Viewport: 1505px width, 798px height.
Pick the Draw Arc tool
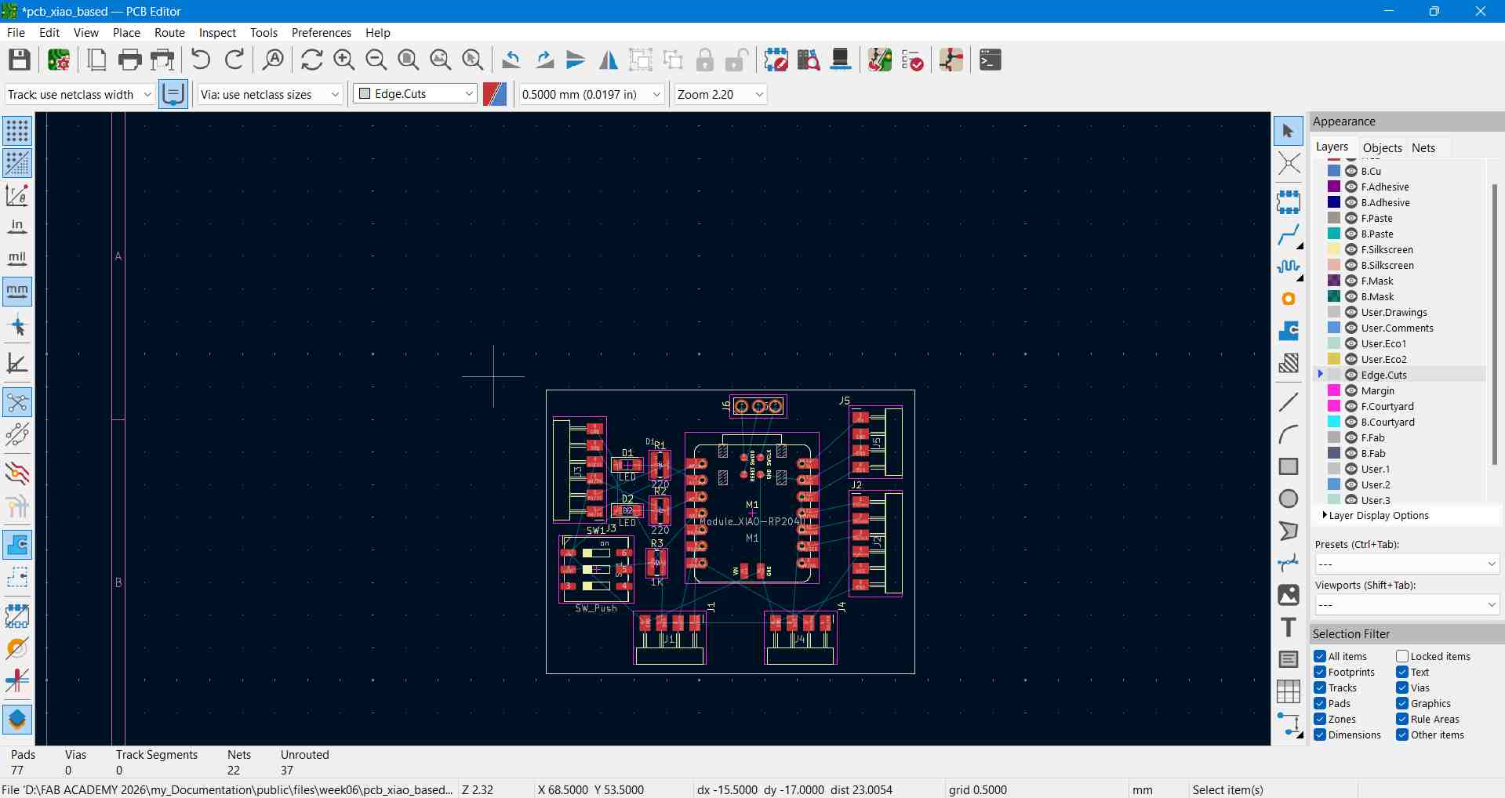[1288, 434]
